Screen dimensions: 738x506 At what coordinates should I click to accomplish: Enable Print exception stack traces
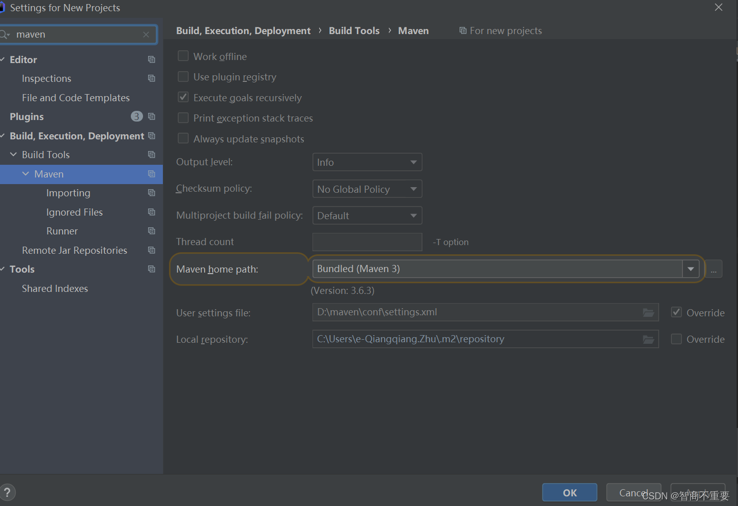pyautogui.click(x=183, y=118)
